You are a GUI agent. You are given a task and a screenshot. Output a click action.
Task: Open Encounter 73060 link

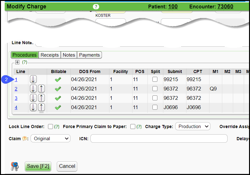225,7
